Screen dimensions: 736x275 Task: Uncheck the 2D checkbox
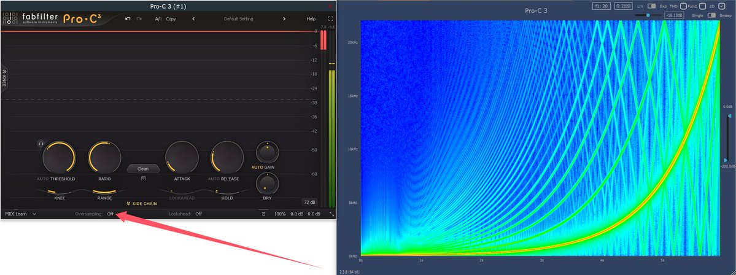point(721,6)
